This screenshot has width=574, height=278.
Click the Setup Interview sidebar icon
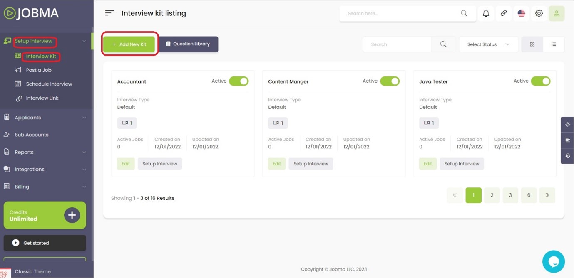(x=7, y=41)
